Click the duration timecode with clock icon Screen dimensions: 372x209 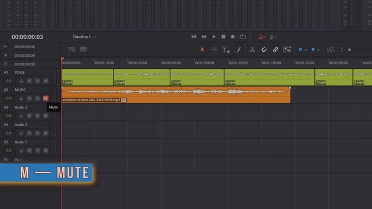[x=24, y=64]
